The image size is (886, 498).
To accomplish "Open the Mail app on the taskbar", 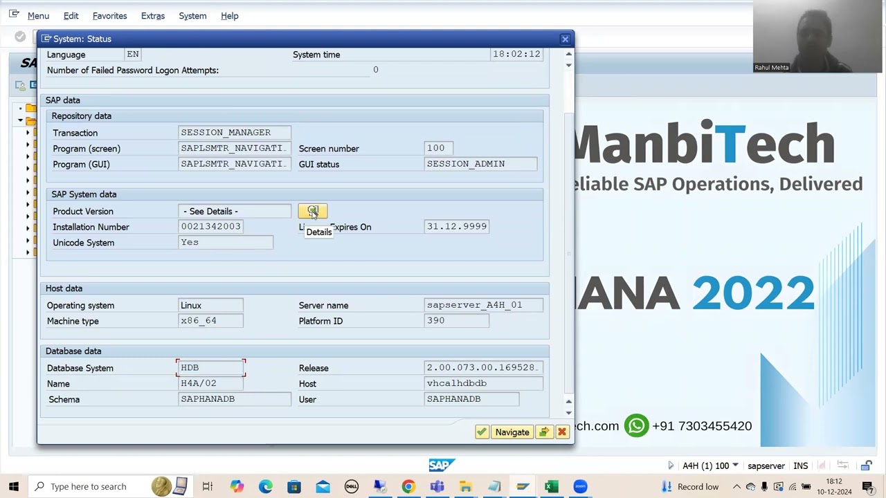I will [x=323, y=486].
